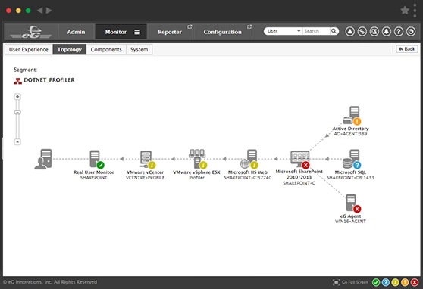Image resolution: width=423 pixels, height=289 pixels.
Task: Select the VMware vCenter node icon
Action: tap(148, 159)
